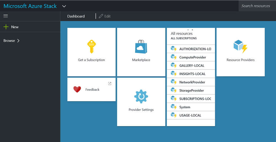Expand the Microsoft Azure Stack dropdown chevron
Image resolution: width=276 pixels, height=142 pixels.
tap(64, 6)
